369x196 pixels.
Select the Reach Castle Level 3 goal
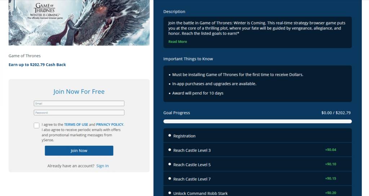tap(257, 150)
